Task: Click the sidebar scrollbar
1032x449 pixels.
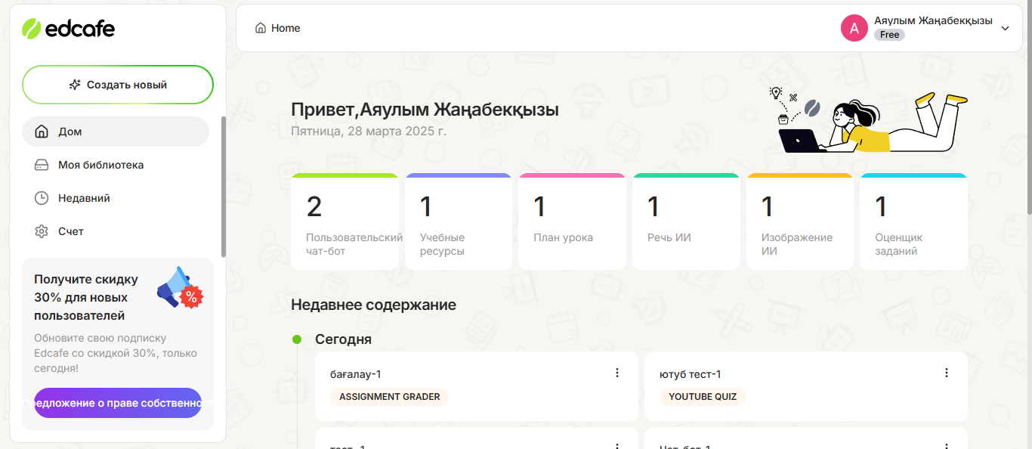Action: 223,187
